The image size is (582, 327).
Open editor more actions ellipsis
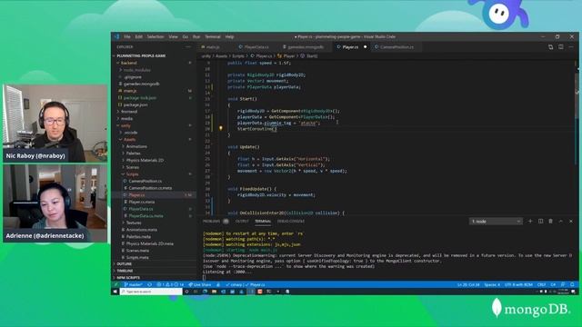(571, 47)
